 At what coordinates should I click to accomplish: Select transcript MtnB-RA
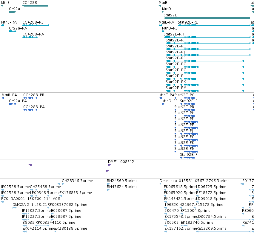9,22
